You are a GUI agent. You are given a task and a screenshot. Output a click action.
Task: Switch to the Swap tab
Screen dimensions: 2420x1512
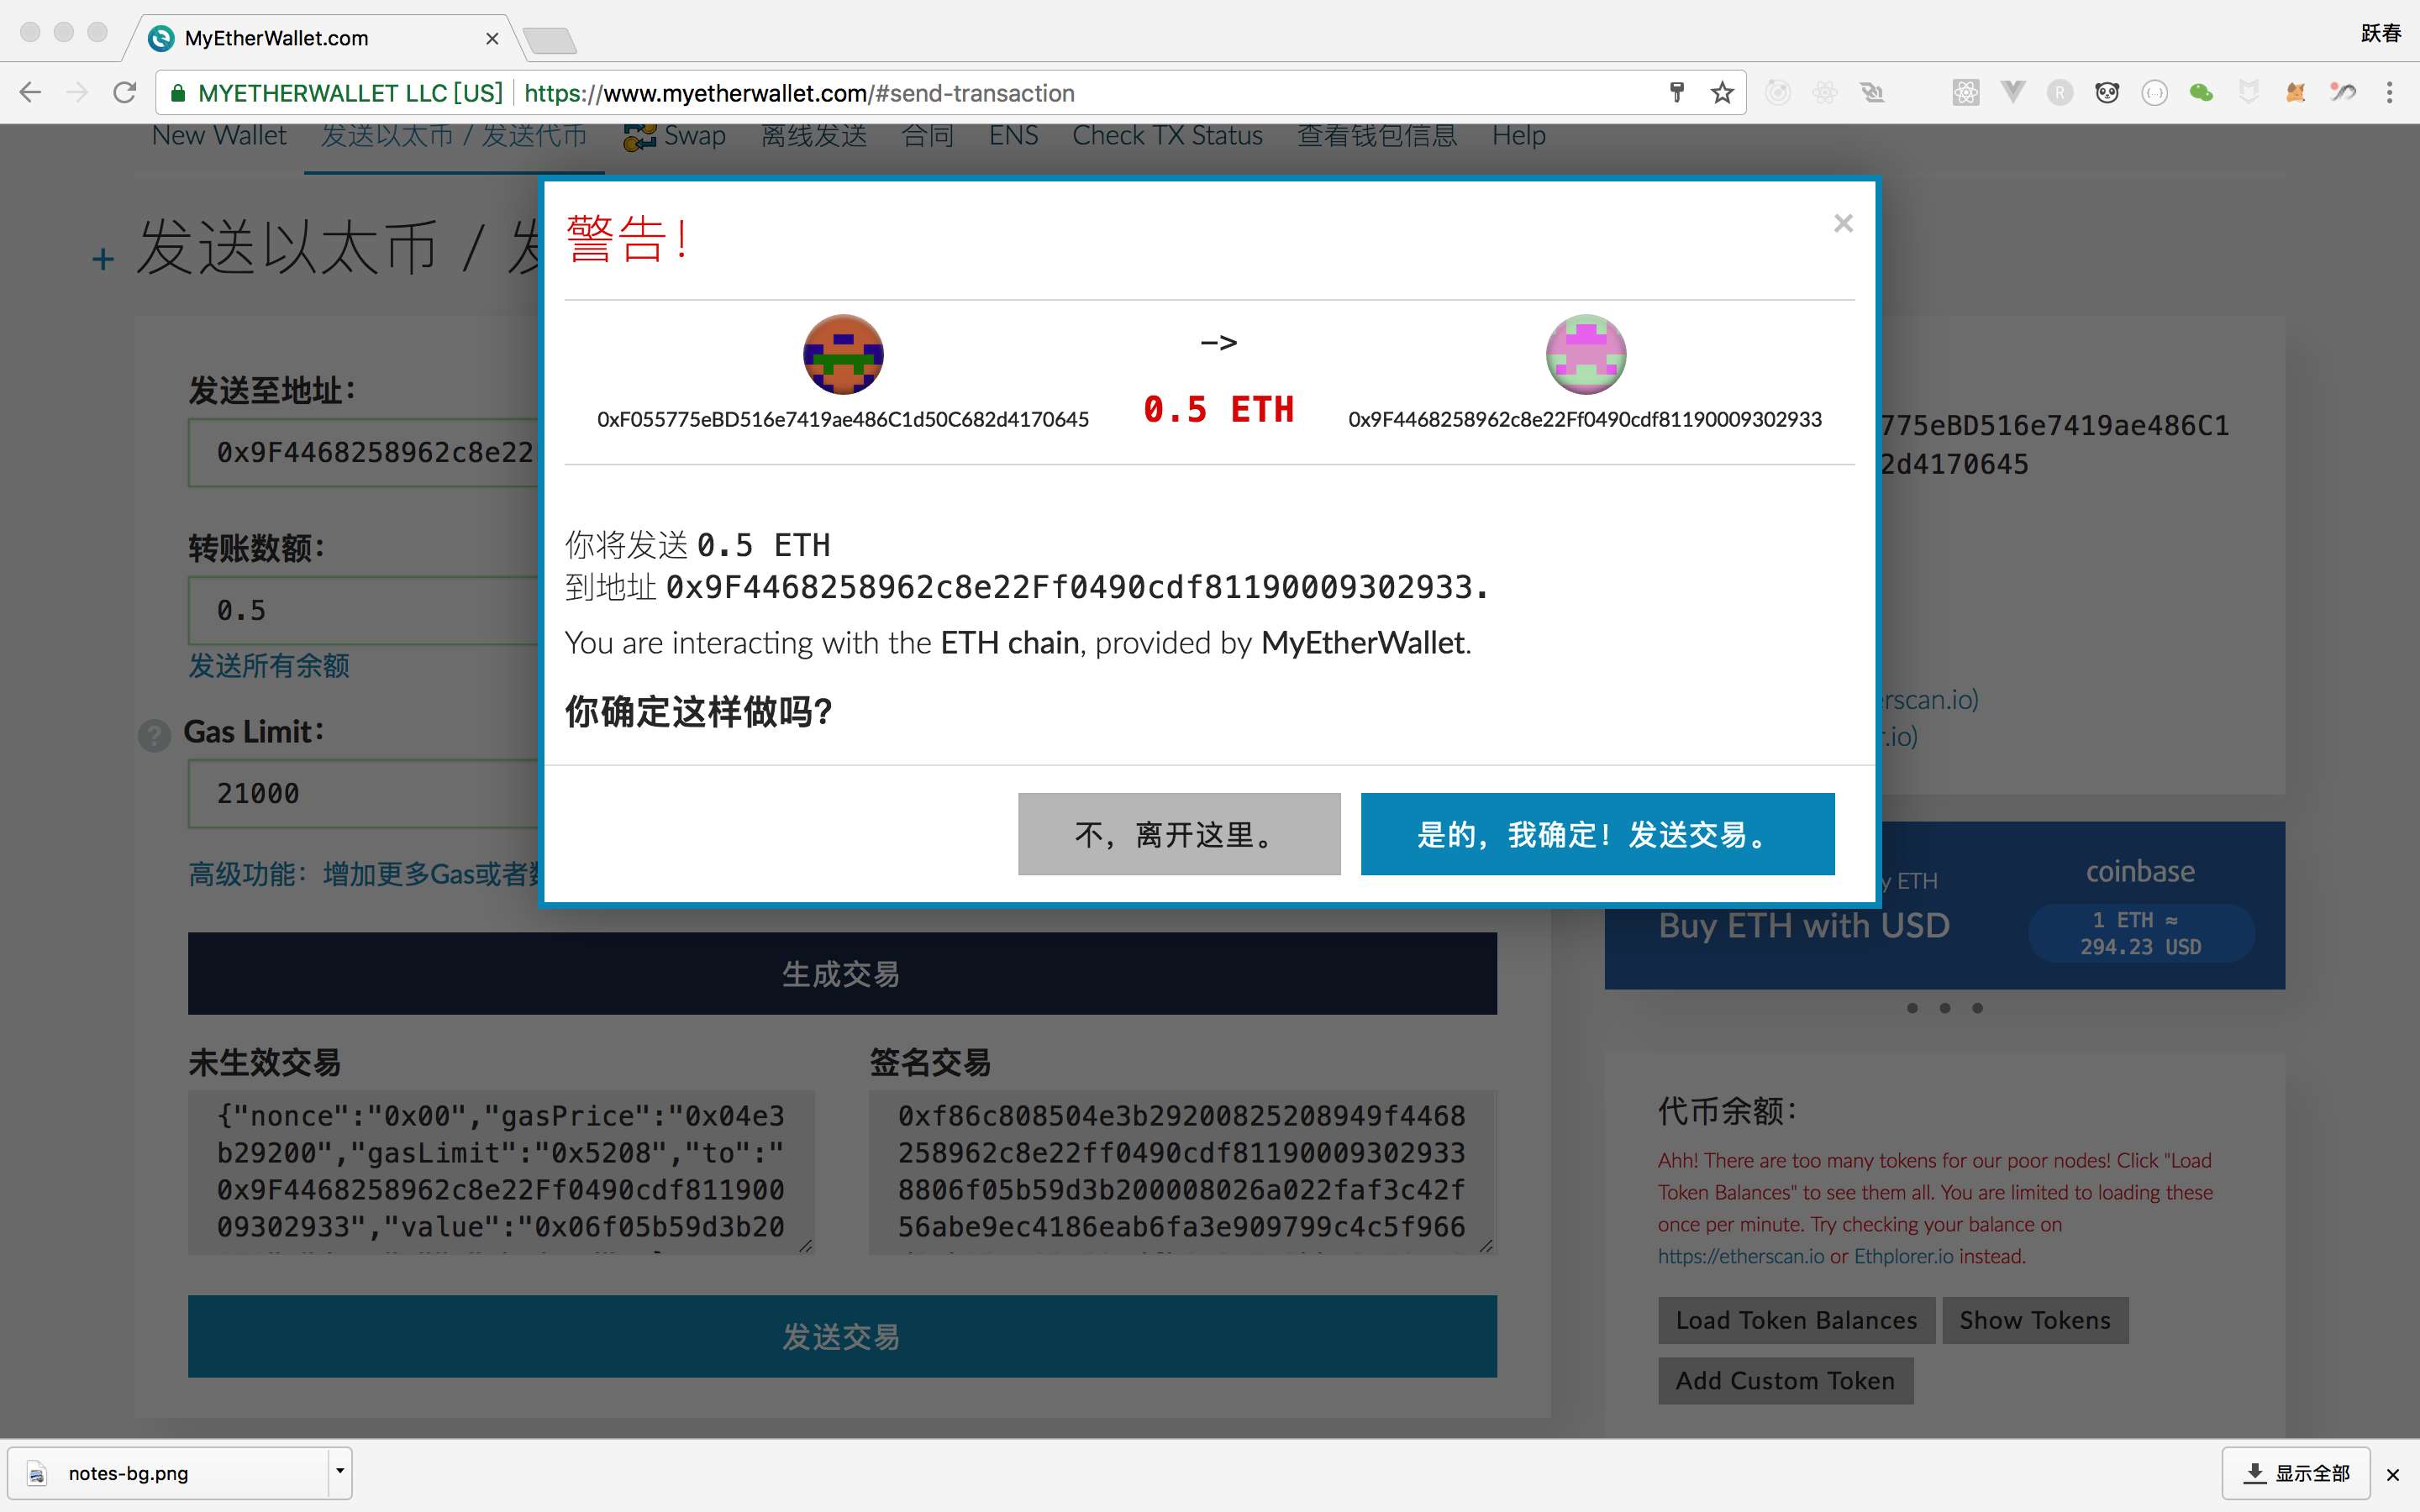pos(675,136)
